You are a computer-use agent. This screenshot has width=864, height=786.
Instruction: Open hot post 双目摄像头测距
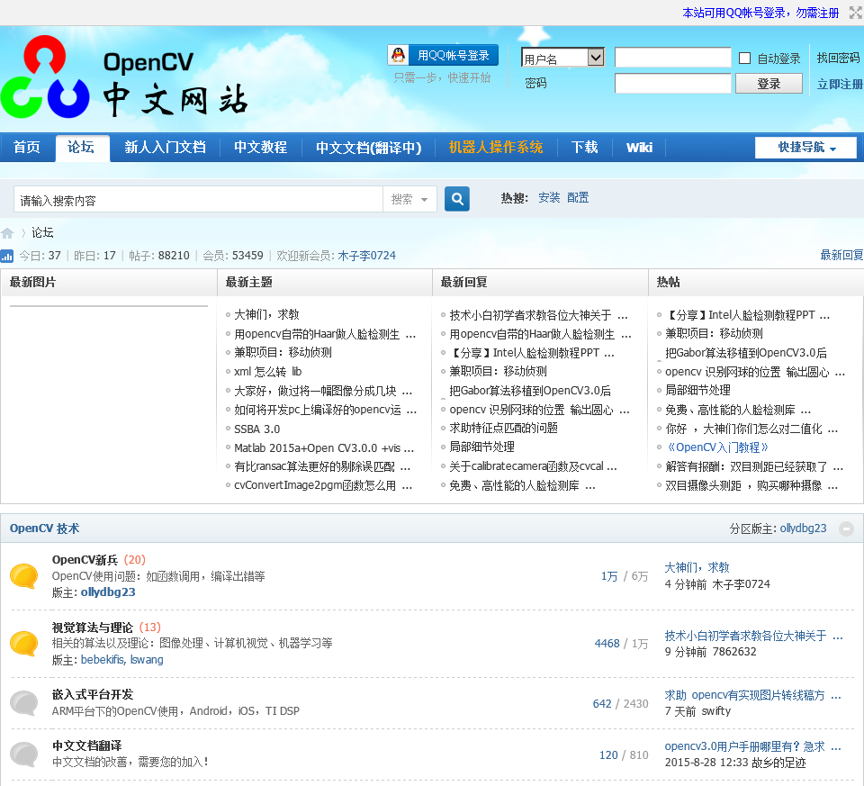pyautogui.click(x=751, y=485)
